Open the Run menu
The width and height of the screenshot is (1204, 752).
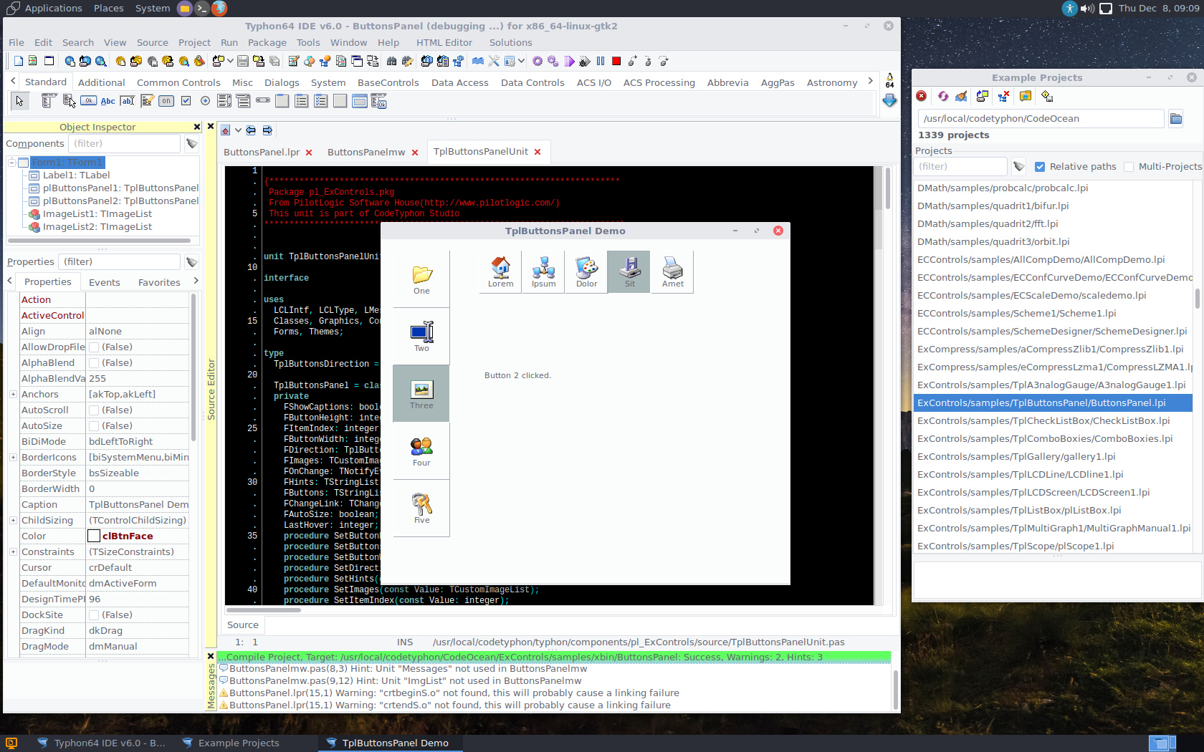[x=229, y=43]
